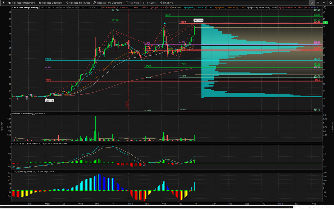334x209 pixels.
Task: Click the crosshair pan icon at bottom
Action: point(299,207)
